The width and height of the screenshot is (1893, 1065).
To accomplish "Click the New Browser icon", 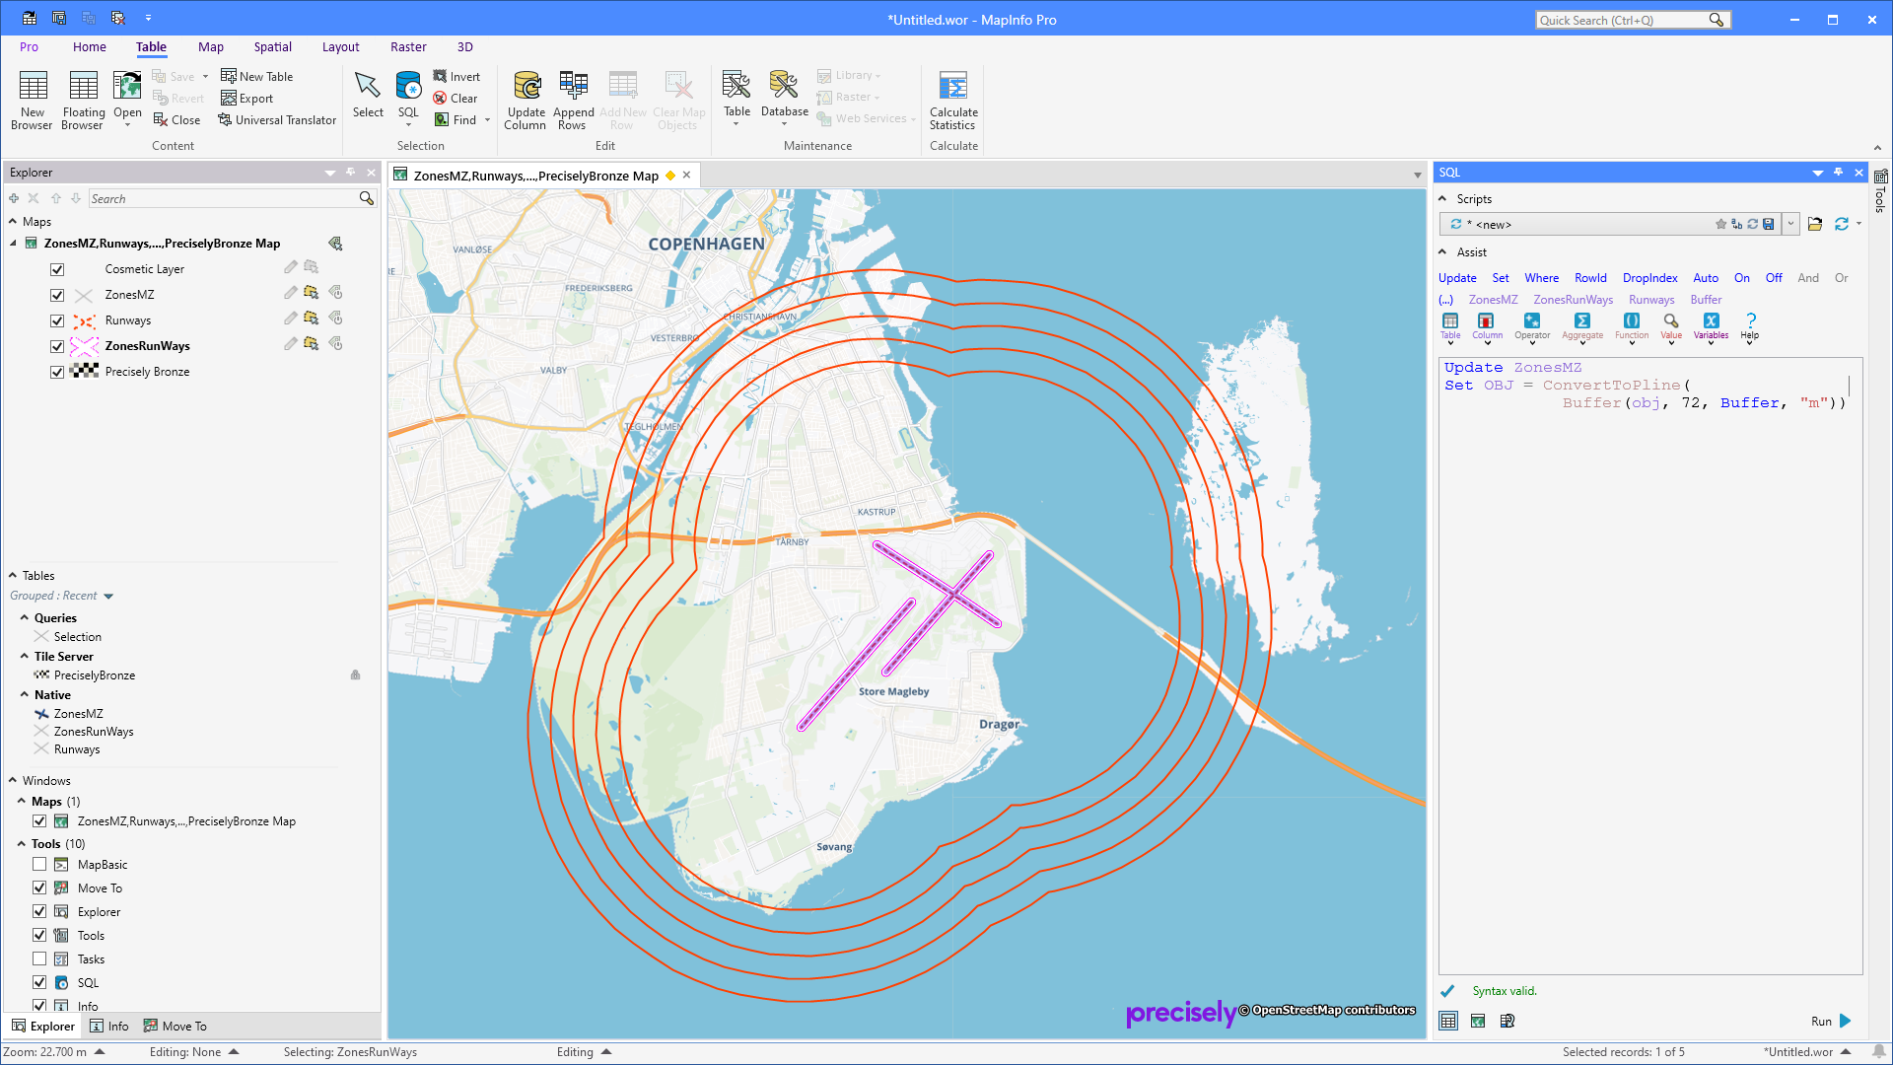I will [32, 99].
